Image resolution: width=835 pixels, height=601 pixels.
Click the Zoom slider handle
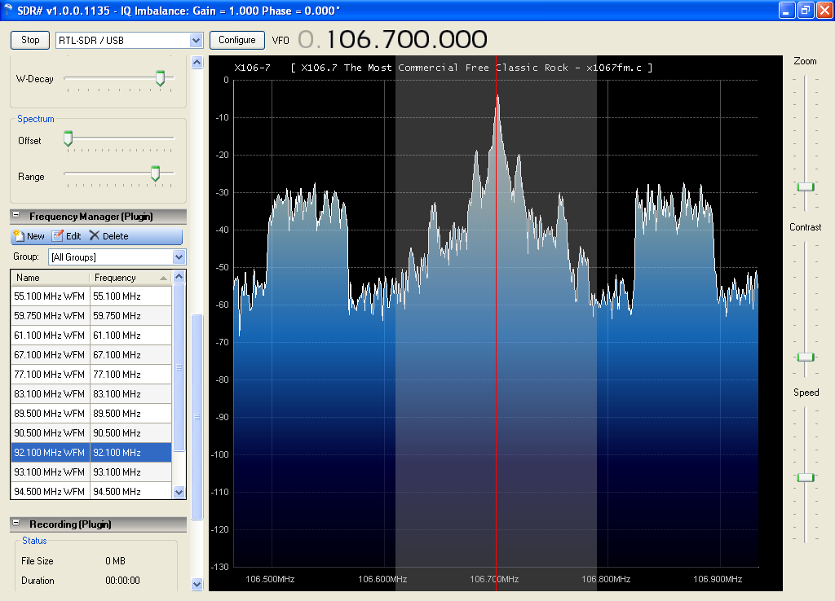806,186
